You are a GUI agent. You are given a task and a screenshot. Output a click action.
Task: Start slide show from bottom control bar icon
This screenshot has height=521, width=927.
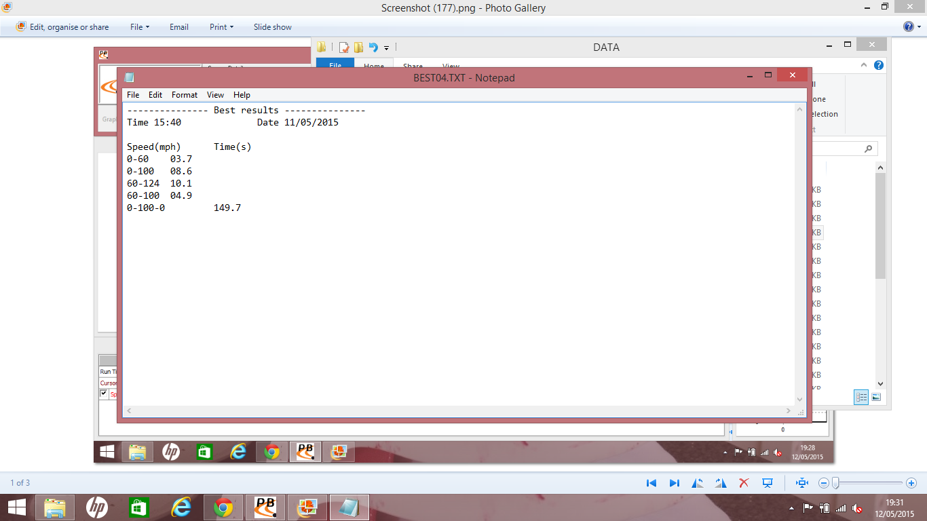point(768,483)
